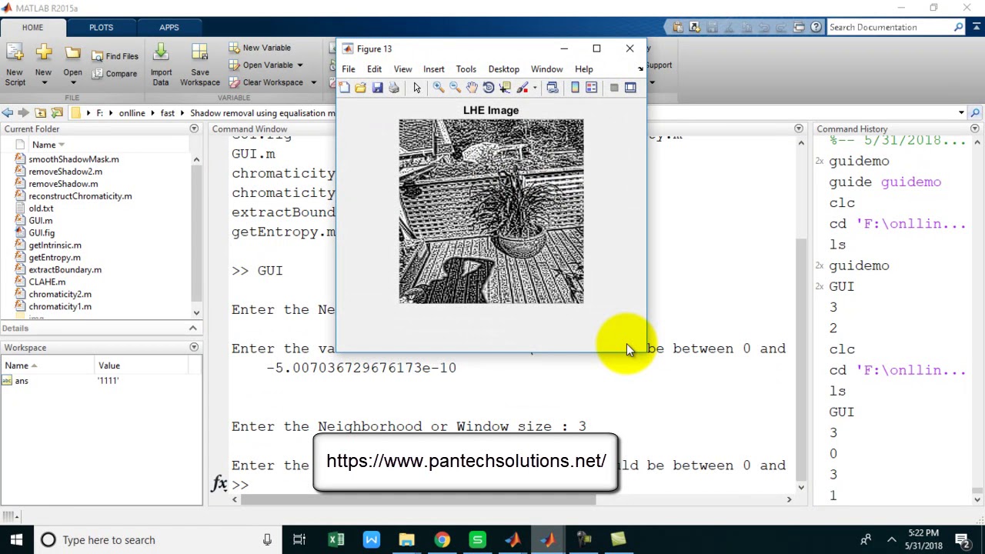This screenshot has width=985, height=554.
Task: Click the Import Data button
Action: point(161,65)
